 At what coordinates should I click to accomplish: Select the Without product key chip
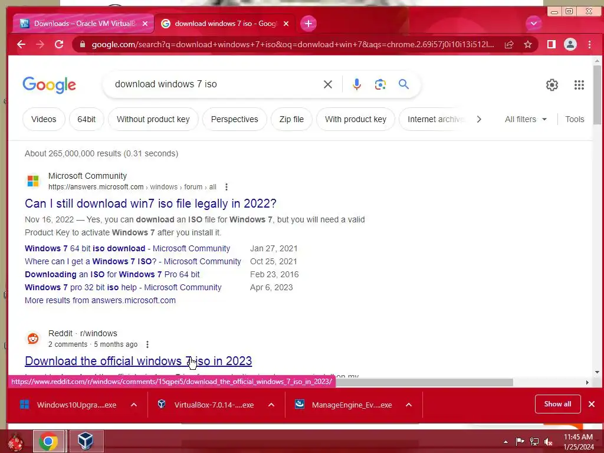(x=153, y=119)
